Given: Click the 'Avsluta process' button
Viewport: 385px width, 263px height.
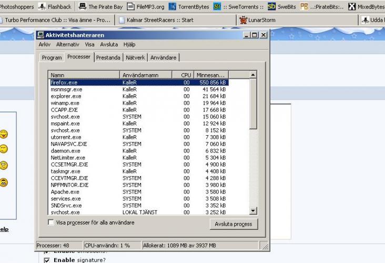Looking at the screenshot, I should 234,224.
